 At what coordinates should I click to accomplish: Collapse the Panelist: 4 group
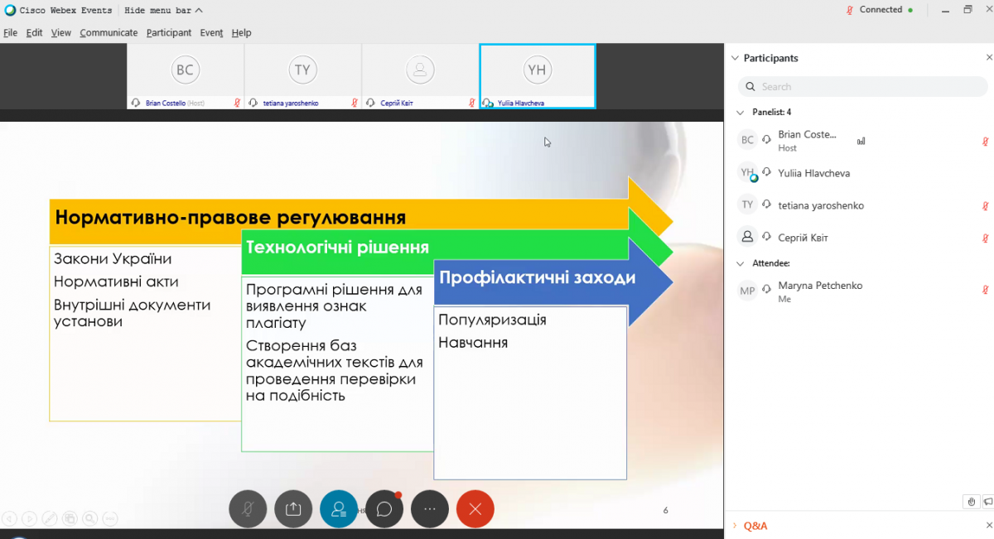coord(741,112)
